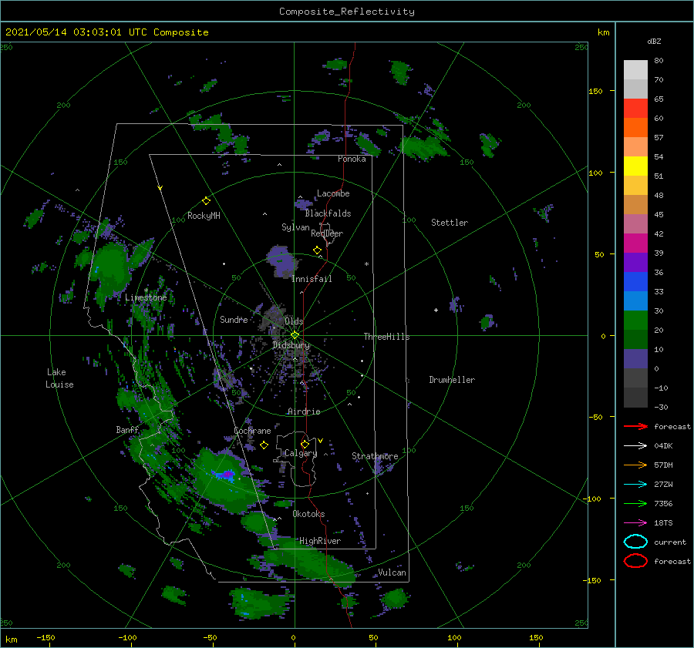Click the red 'forecast' ellipse icon

point(635,561)
